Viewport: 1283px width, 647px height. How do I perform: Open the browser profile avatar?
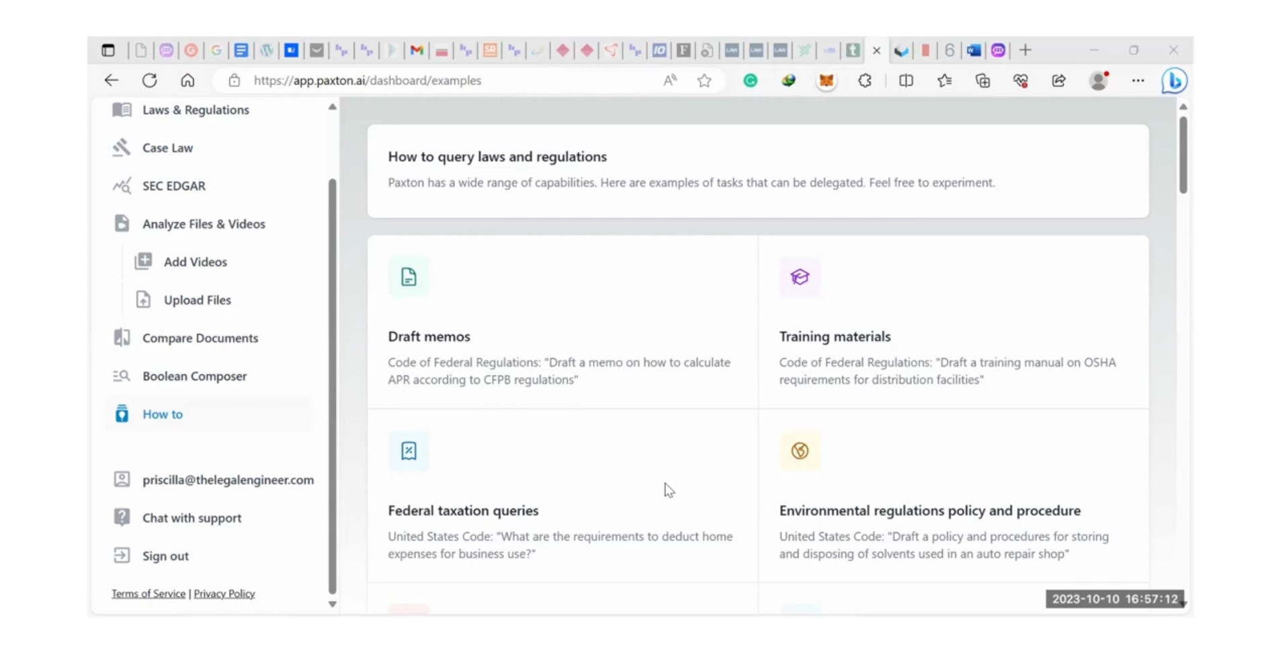[x=1099, y=81]
